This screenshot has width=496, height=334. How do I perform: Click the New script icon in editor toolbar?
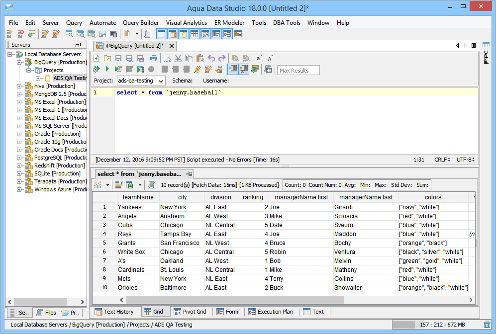click(97, 58)
